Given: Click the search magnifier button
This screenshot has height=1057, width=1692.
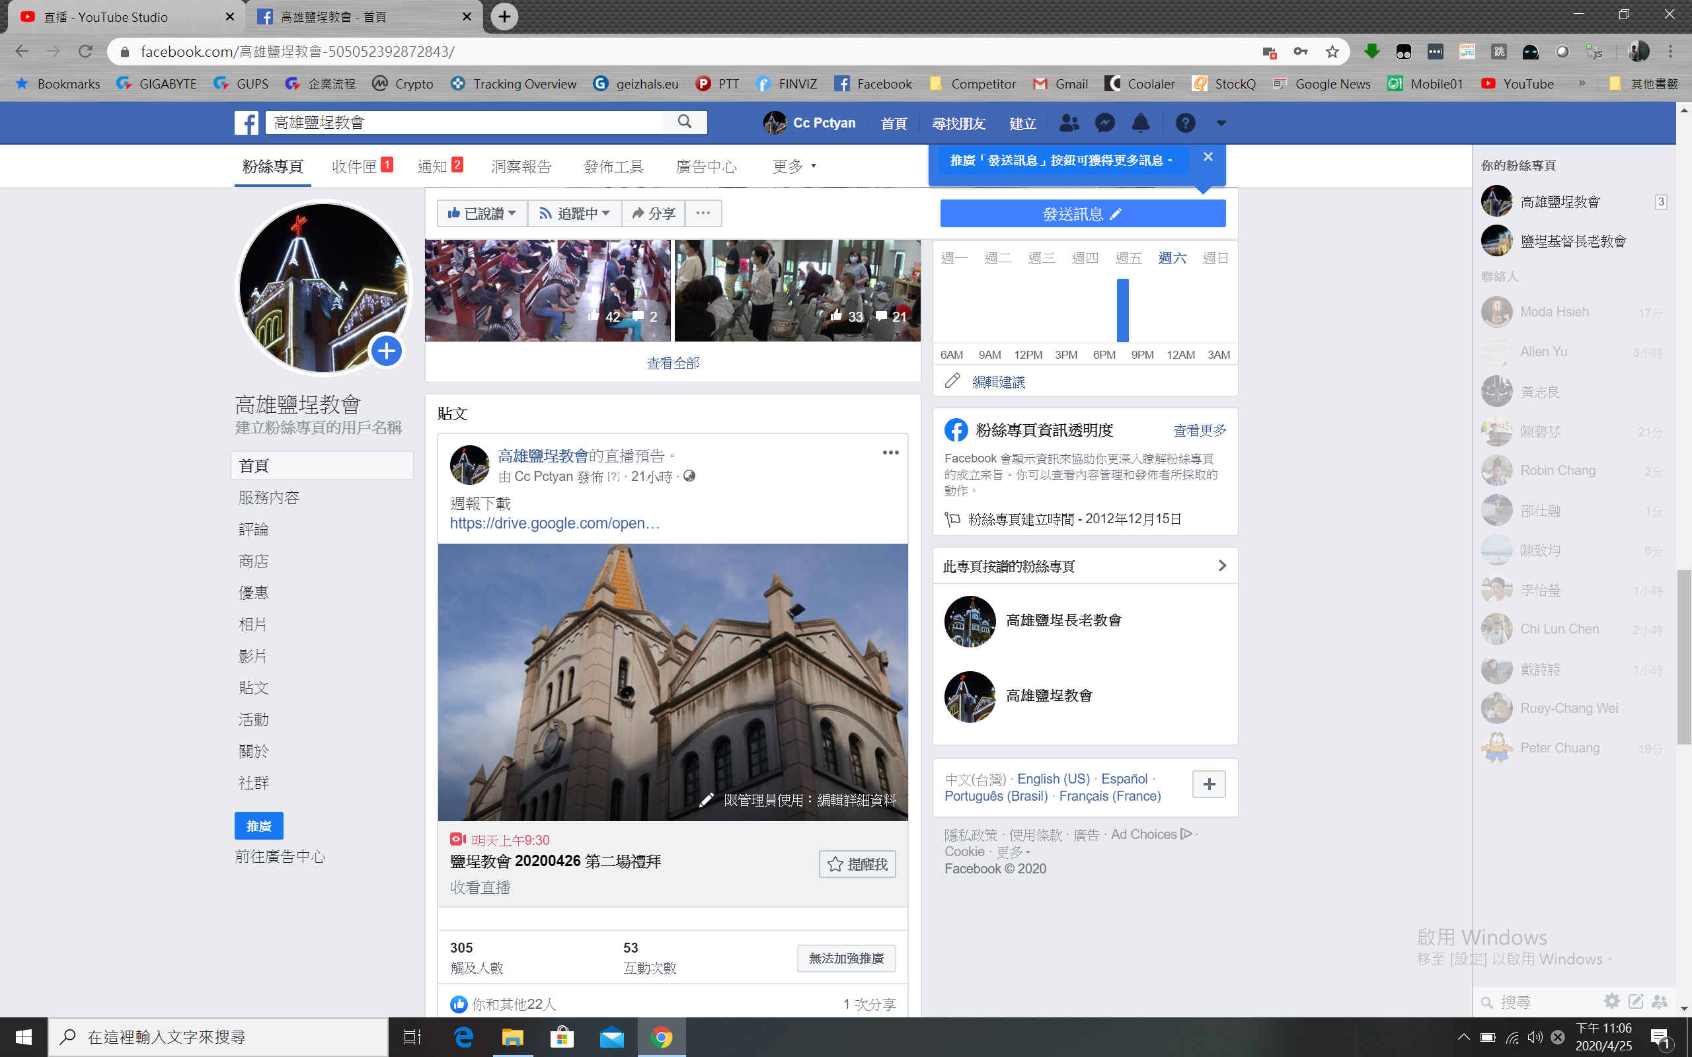Looking at the screenshot, I should [x=685, y=122].
